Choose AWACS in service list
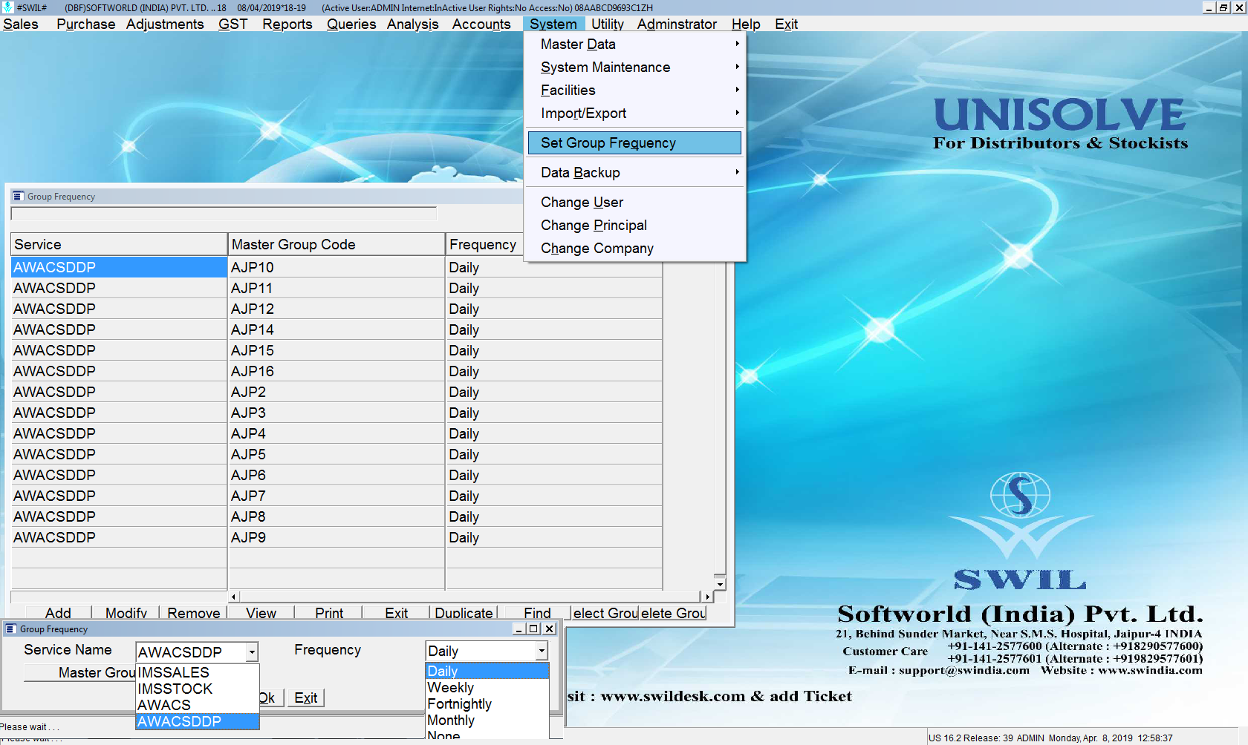Viewport: 1248px width, 745px height. tap(198, 705)
